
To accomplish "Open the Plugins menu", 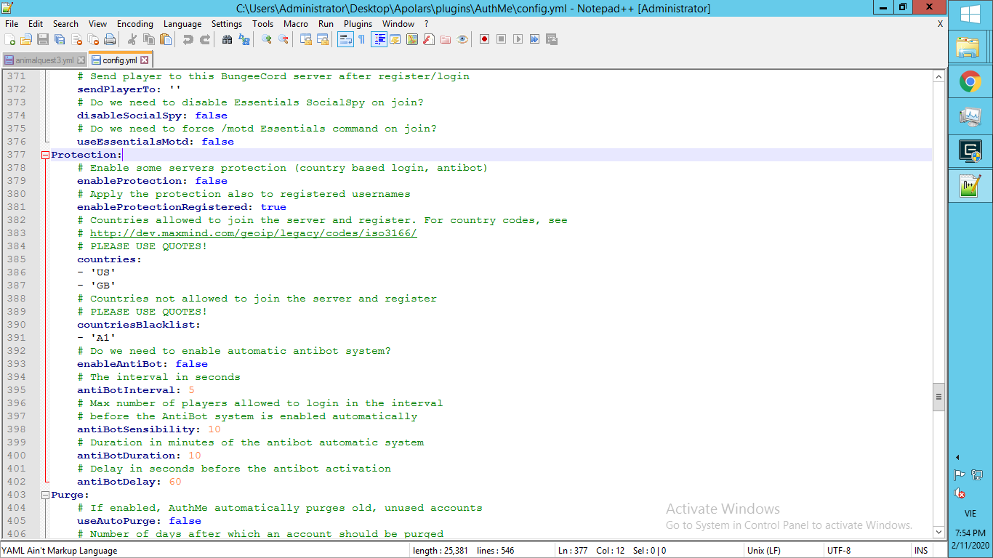I will [x=358, y=24].
